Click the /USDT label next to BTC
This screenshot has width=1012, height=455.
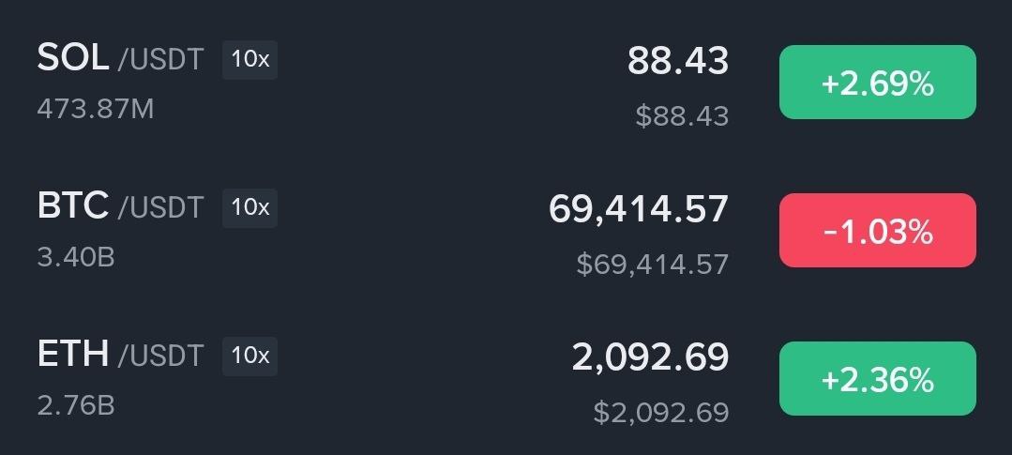click(160, 208)
